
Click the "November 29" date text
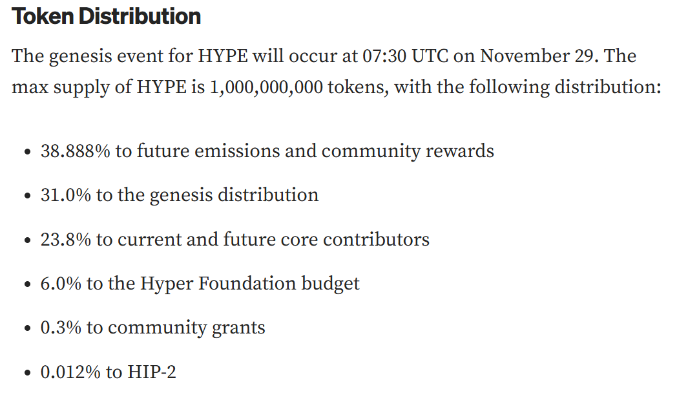coord(541,56)
